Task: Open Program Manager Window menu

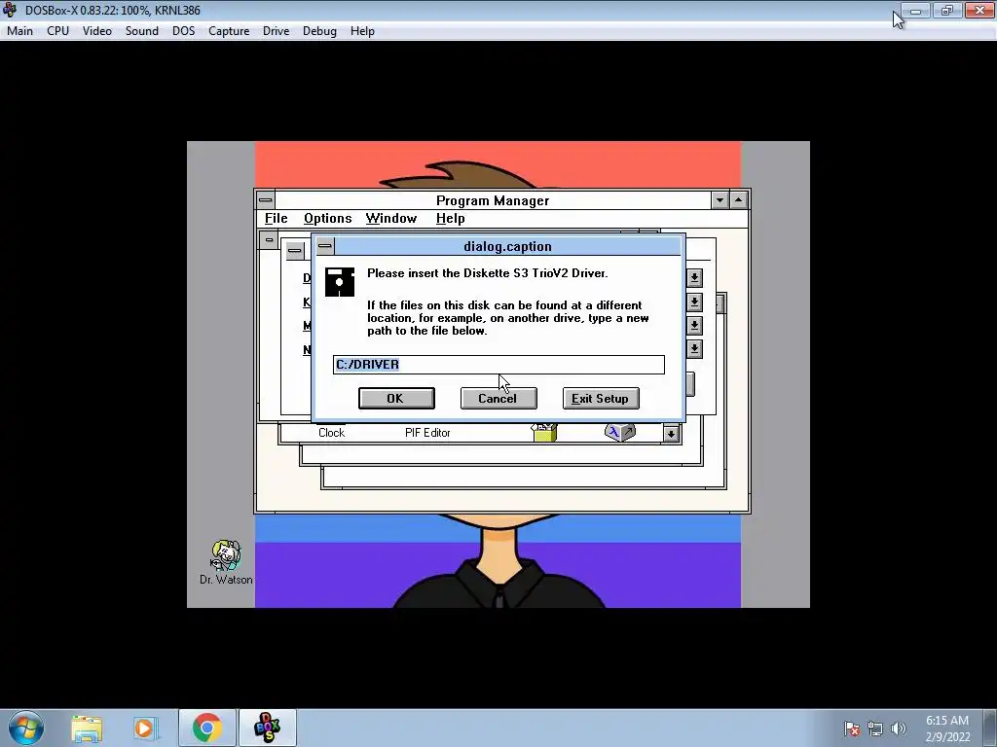Action: pyautogui.click(x=391, y=219)
